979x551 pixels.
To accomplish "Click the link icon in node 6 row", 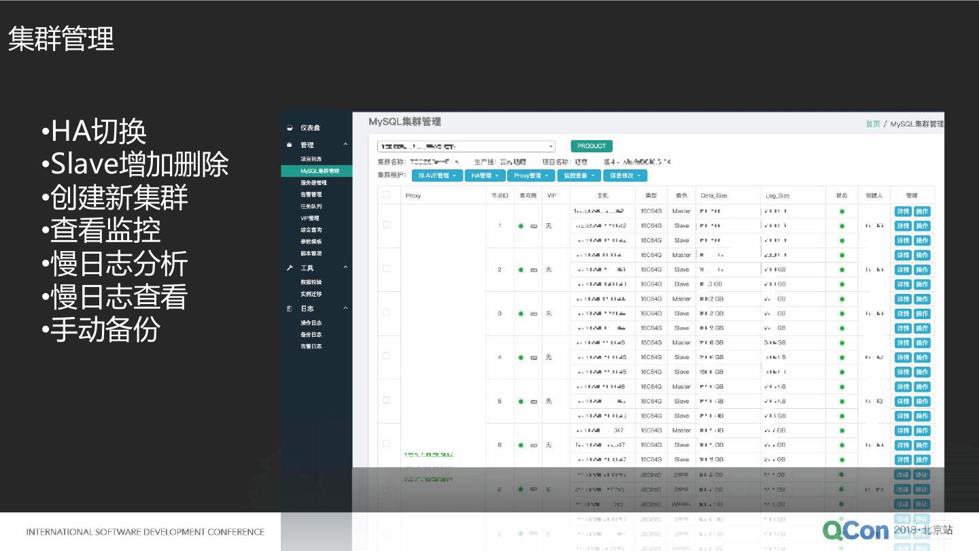I will tap(534, 446).
